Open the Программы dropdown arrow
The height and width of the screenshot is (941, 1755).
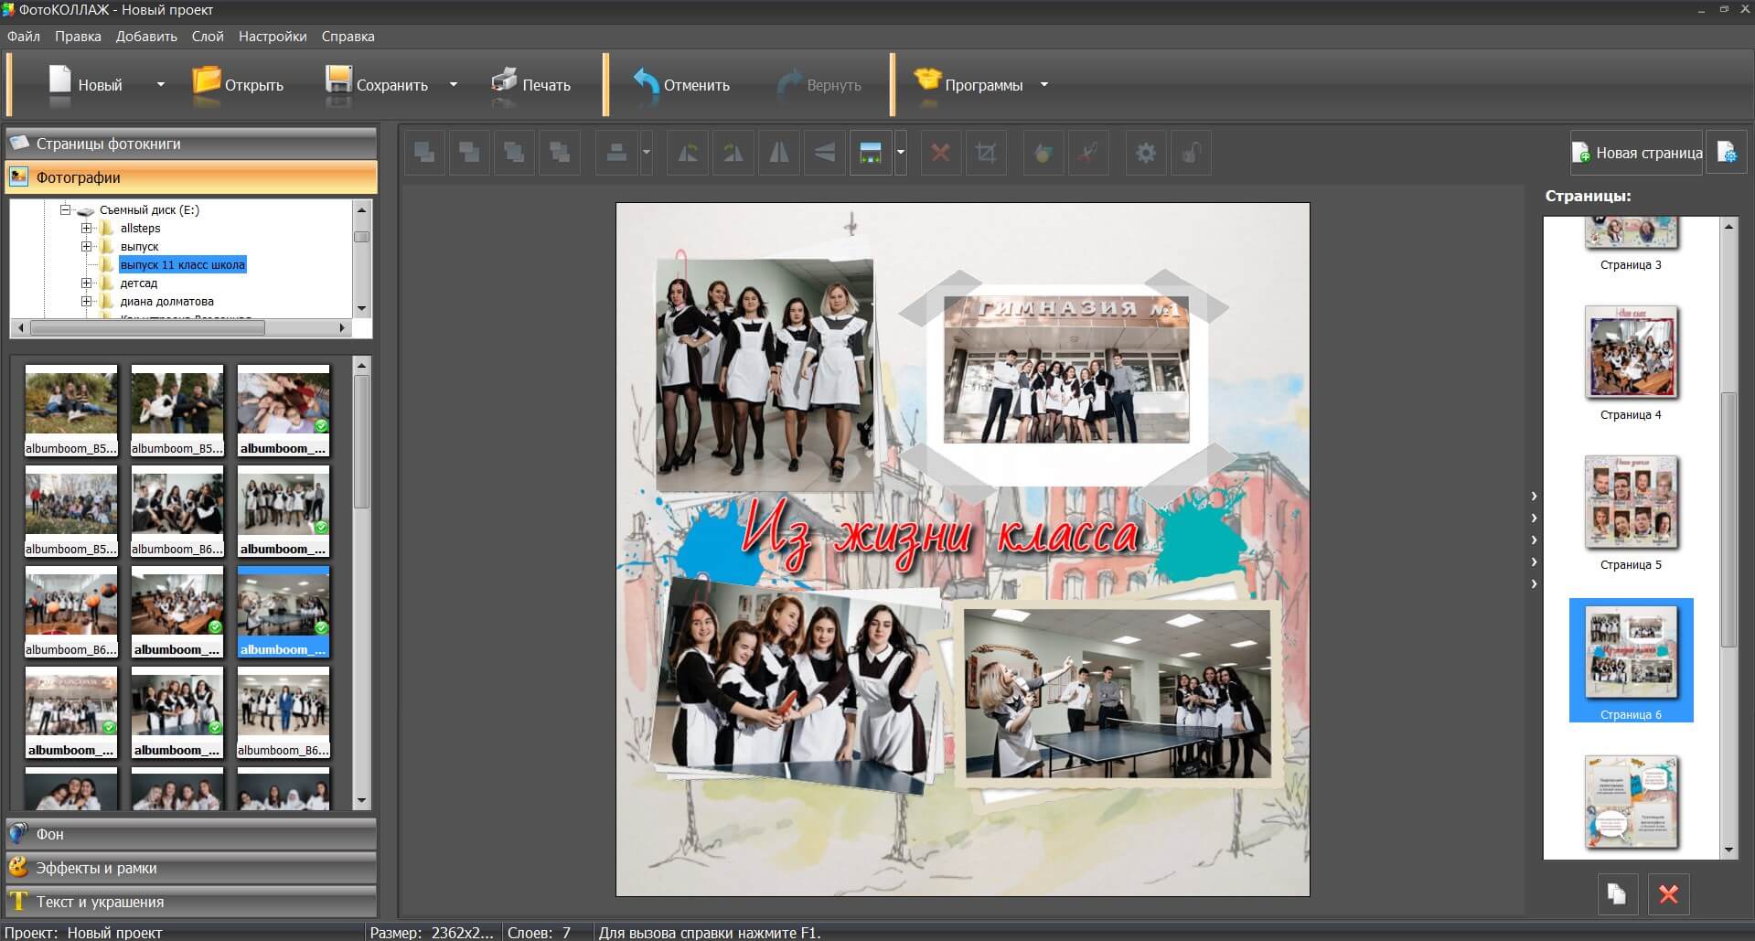point(1044,84)
